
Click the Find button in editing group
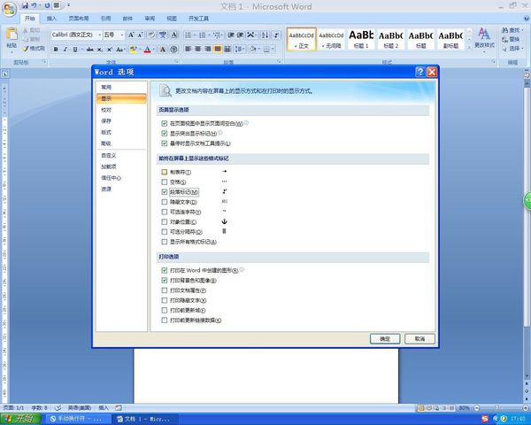(x=513, y=30)
